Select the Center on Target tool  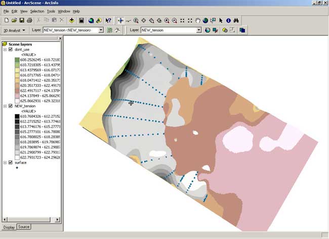point(144,20)
